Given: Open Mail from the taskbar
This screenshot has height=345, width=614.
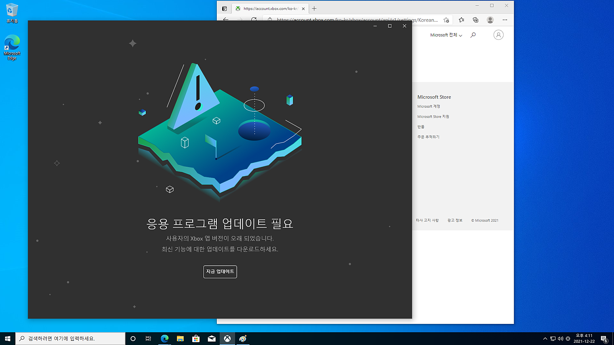Looking at the screenshot, I should coord(212,338).
